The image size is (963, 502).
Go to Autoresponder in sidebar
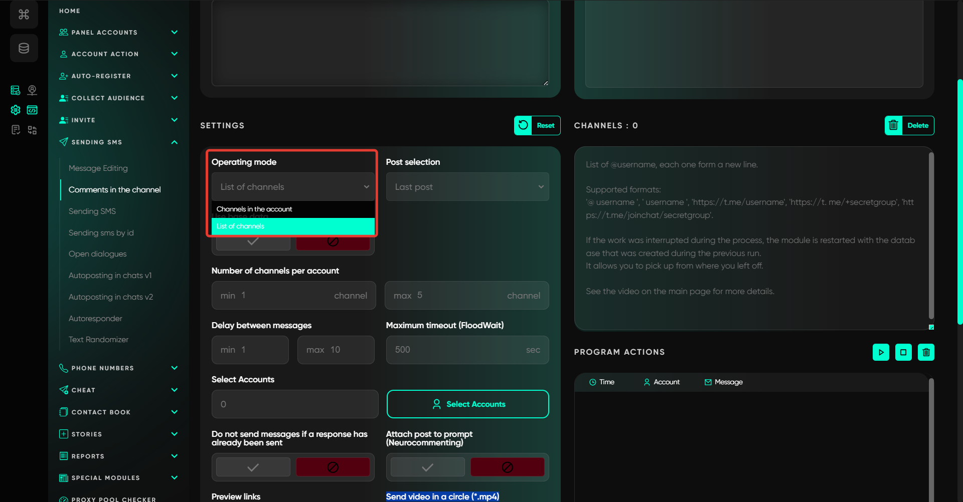[x=95, y=319]
